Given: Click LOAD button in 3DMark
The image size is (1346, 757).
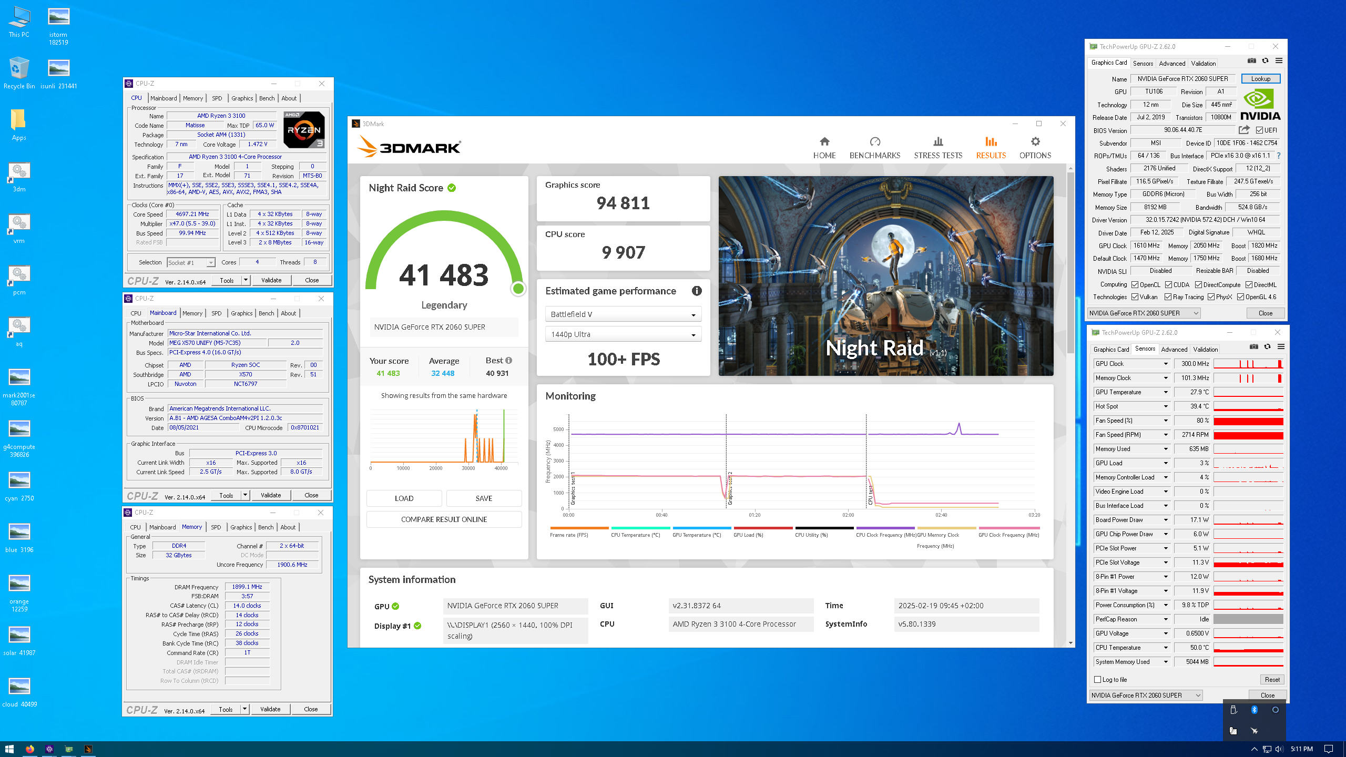Looking at the screenshot, I should [404, 498].
